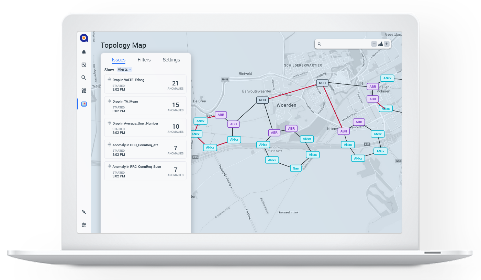481x280 pixels.
Task: Open the Anomaly in RRC_ConnReq_Att alert
Action: click(x=145, y=149)
